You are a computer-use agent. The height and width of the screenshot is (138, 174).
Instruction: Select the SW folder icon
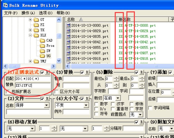point(42,51)
